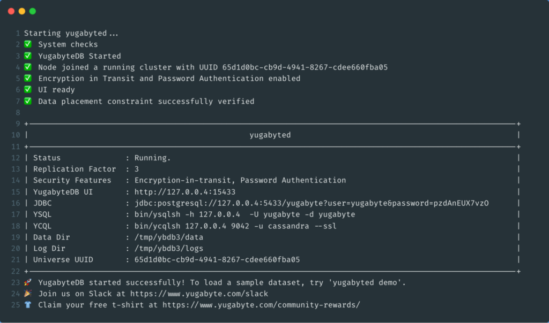
Task: Click the checkmark next to YugabyteDB Started
Action: tap(28, 55)
